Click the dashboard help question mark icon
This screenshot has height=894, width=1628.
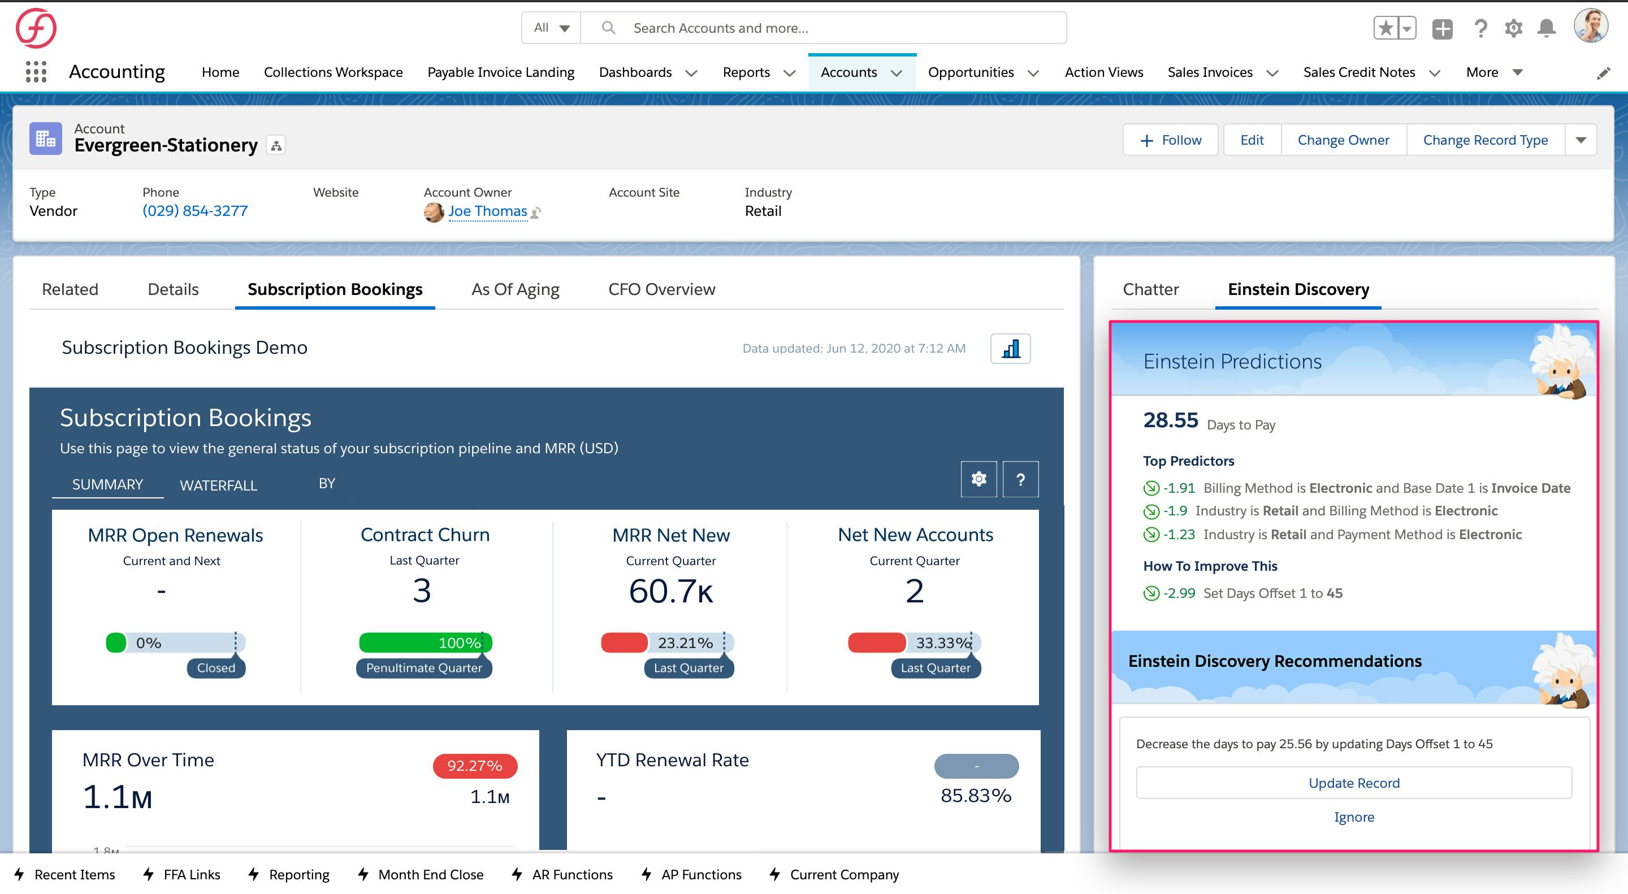pos(1020,479)
